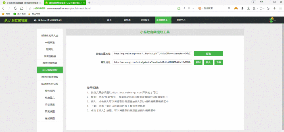Select 短网址 in the sidebar

50,49
